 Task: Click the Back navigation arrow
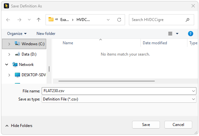coord(8,20)
